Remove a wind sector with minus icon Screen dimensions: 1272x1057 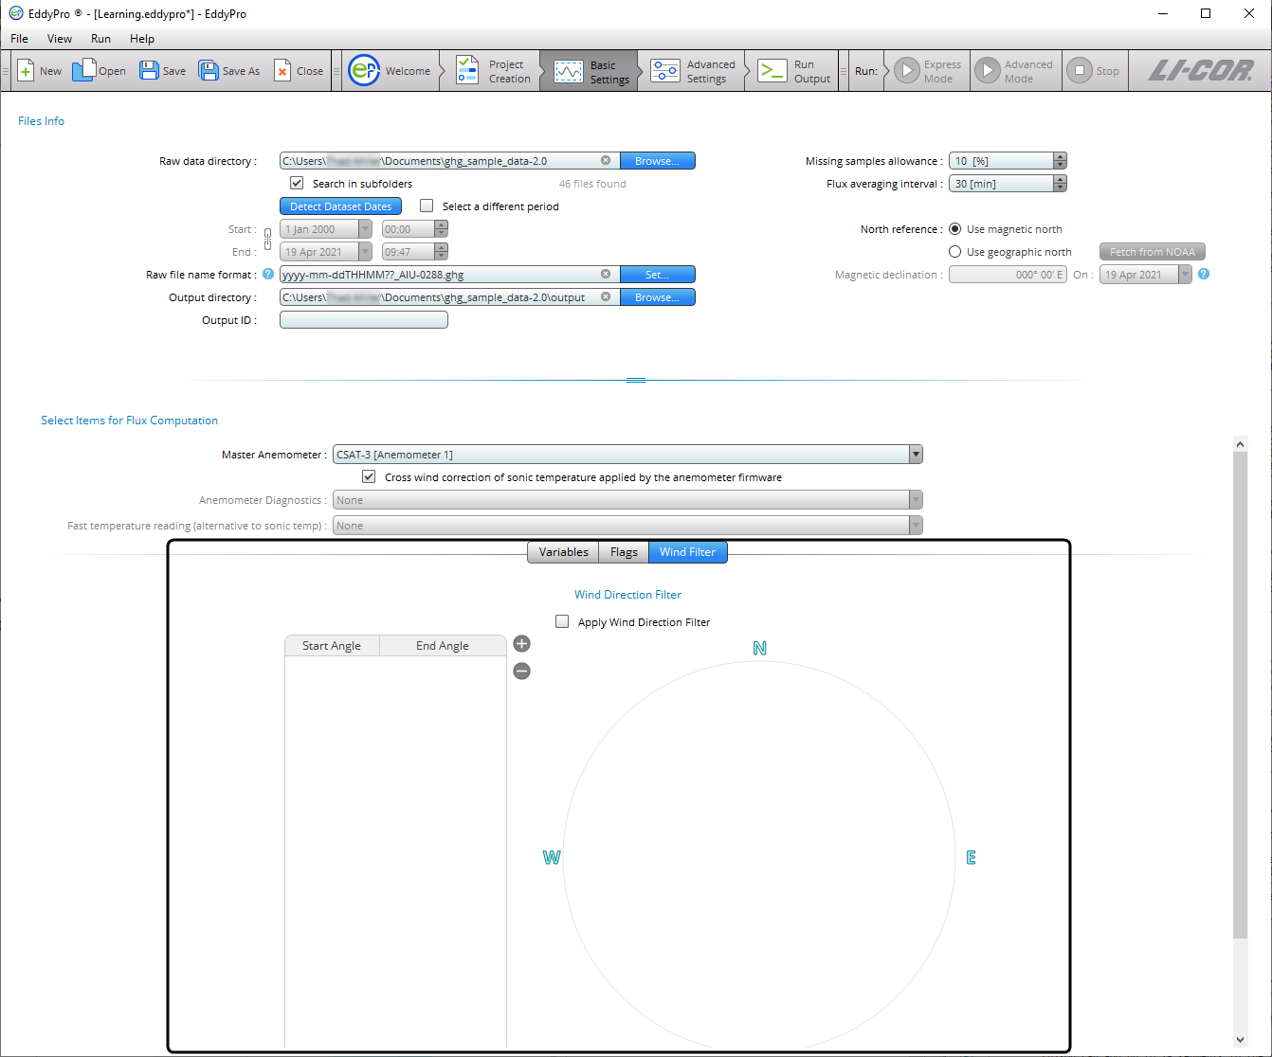pos(521,672)
